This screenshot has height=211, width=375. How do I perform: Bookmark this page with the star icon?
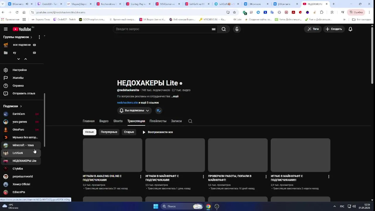(x=234, y=12)
